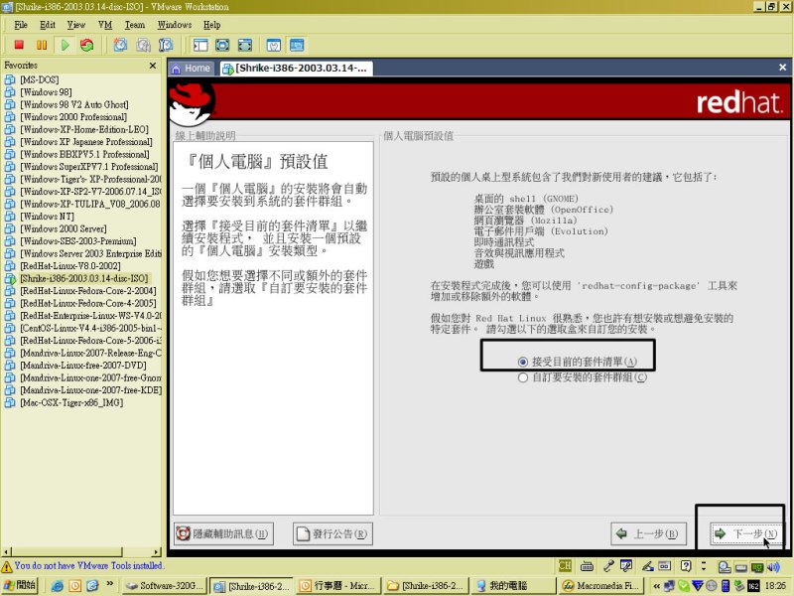Open the Help menu
The image size is (794, 596).
211,25
